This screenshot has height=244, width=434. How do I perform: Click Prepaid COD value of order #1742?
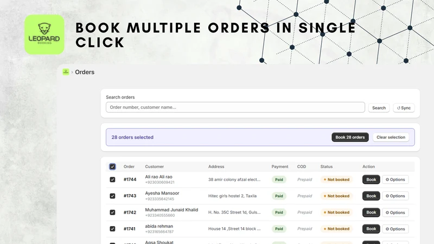coord(304,213)
